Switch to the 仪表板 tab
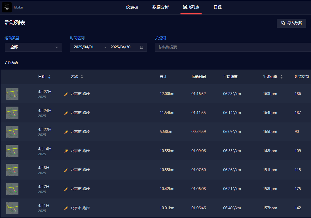 click(132, 7)
